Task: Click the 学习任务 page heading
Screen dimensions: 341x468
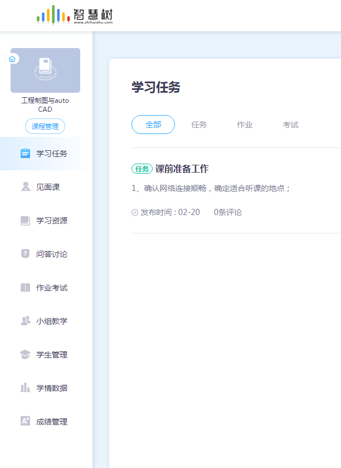Action: click(156, 87)
